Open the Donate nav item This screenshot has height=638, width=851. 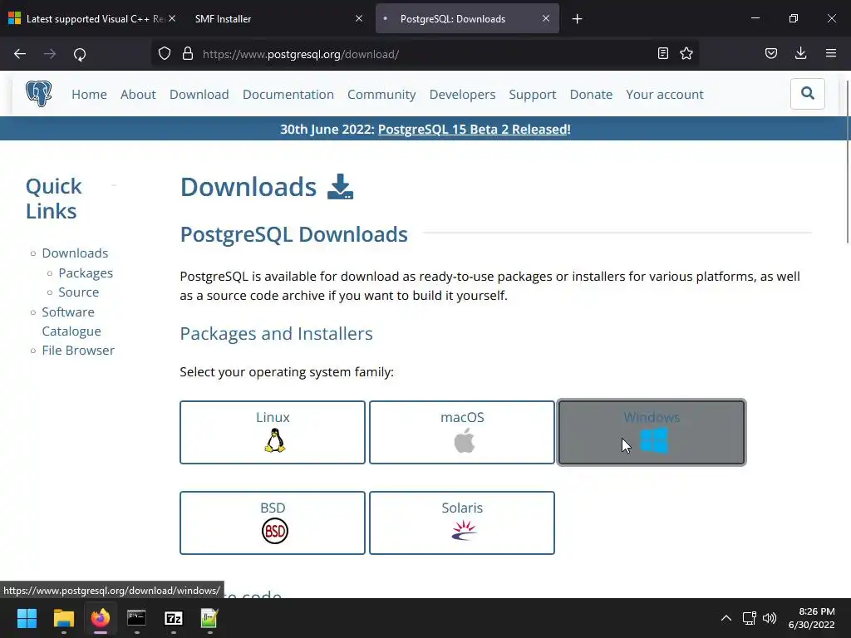click(591, 95)
